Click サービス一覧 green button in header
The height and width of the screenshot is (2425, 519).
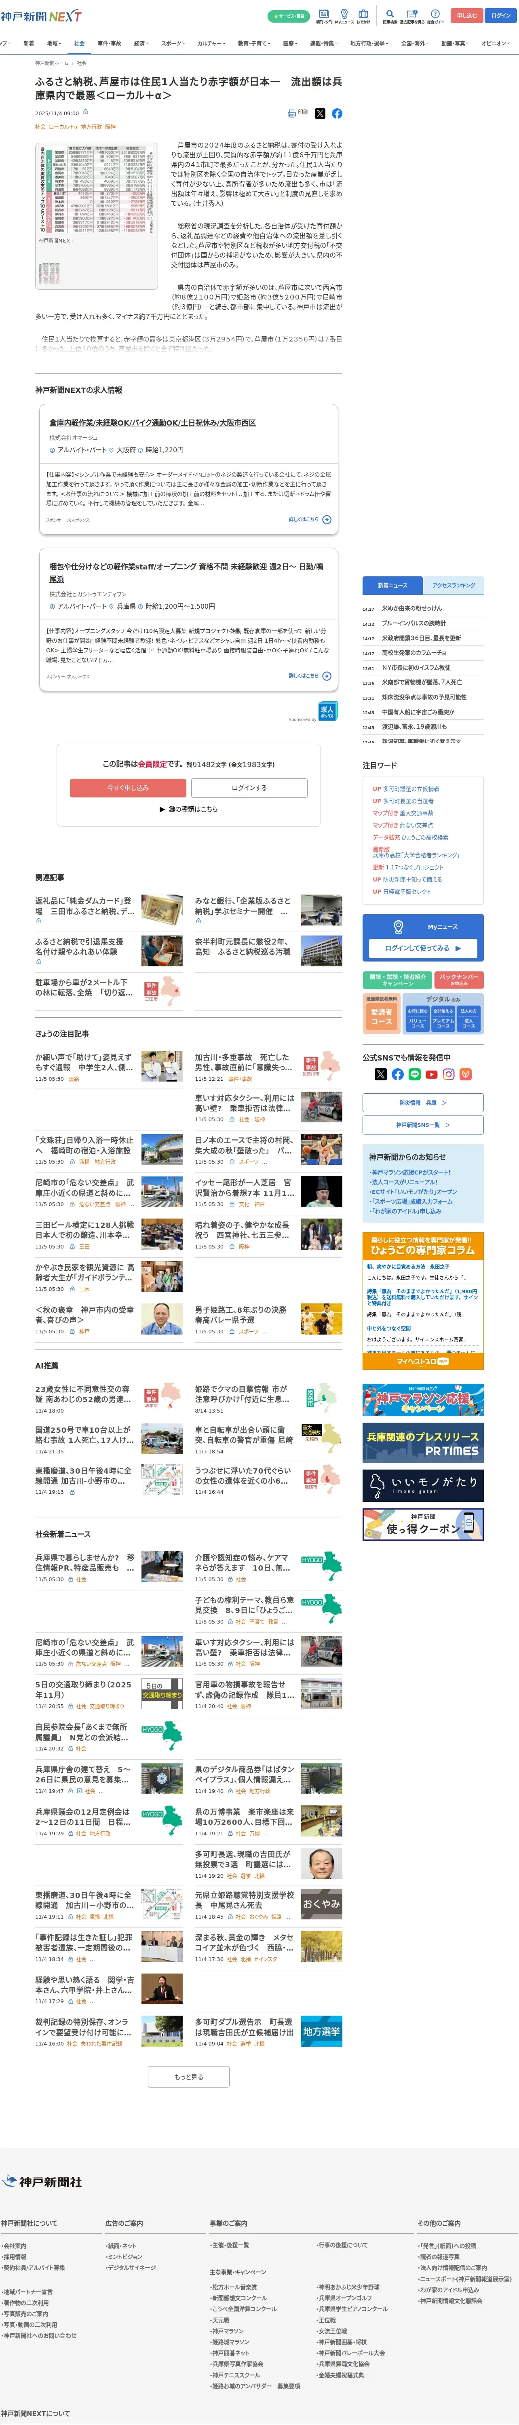[288, 16]
